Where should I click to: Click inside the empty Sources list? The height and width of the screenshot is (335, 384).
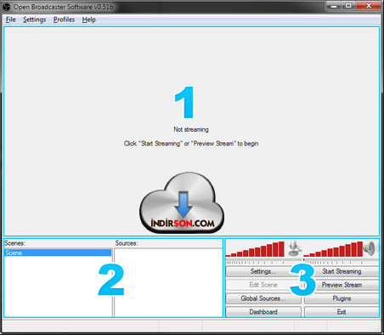coord(168,282)
